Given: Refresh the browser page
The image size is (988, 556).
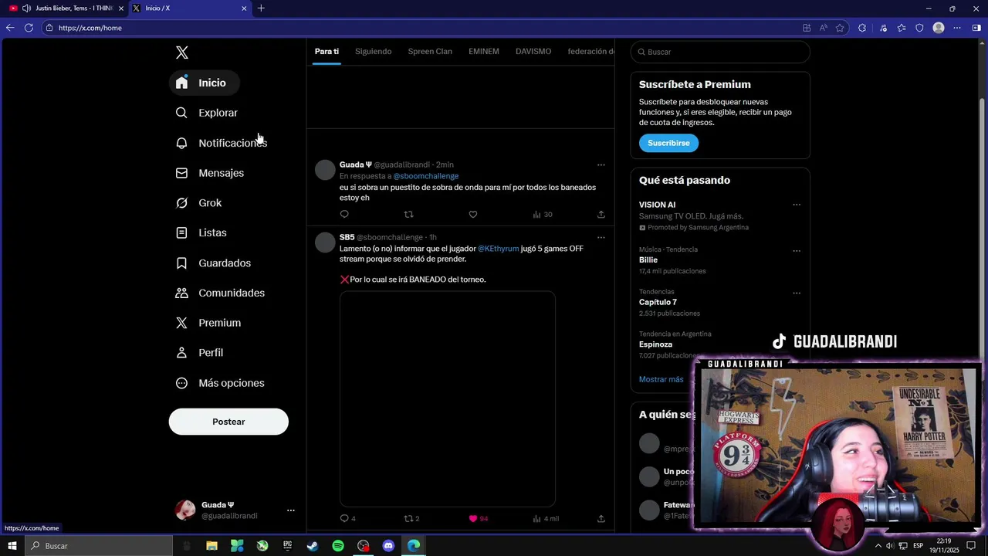Looking at the screenshot, I should tap(29, 28).
